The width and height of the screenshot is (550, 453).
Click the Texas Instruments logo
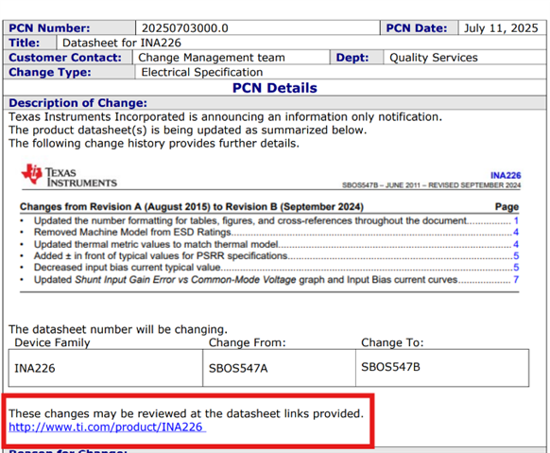click(x=69, y=175)
